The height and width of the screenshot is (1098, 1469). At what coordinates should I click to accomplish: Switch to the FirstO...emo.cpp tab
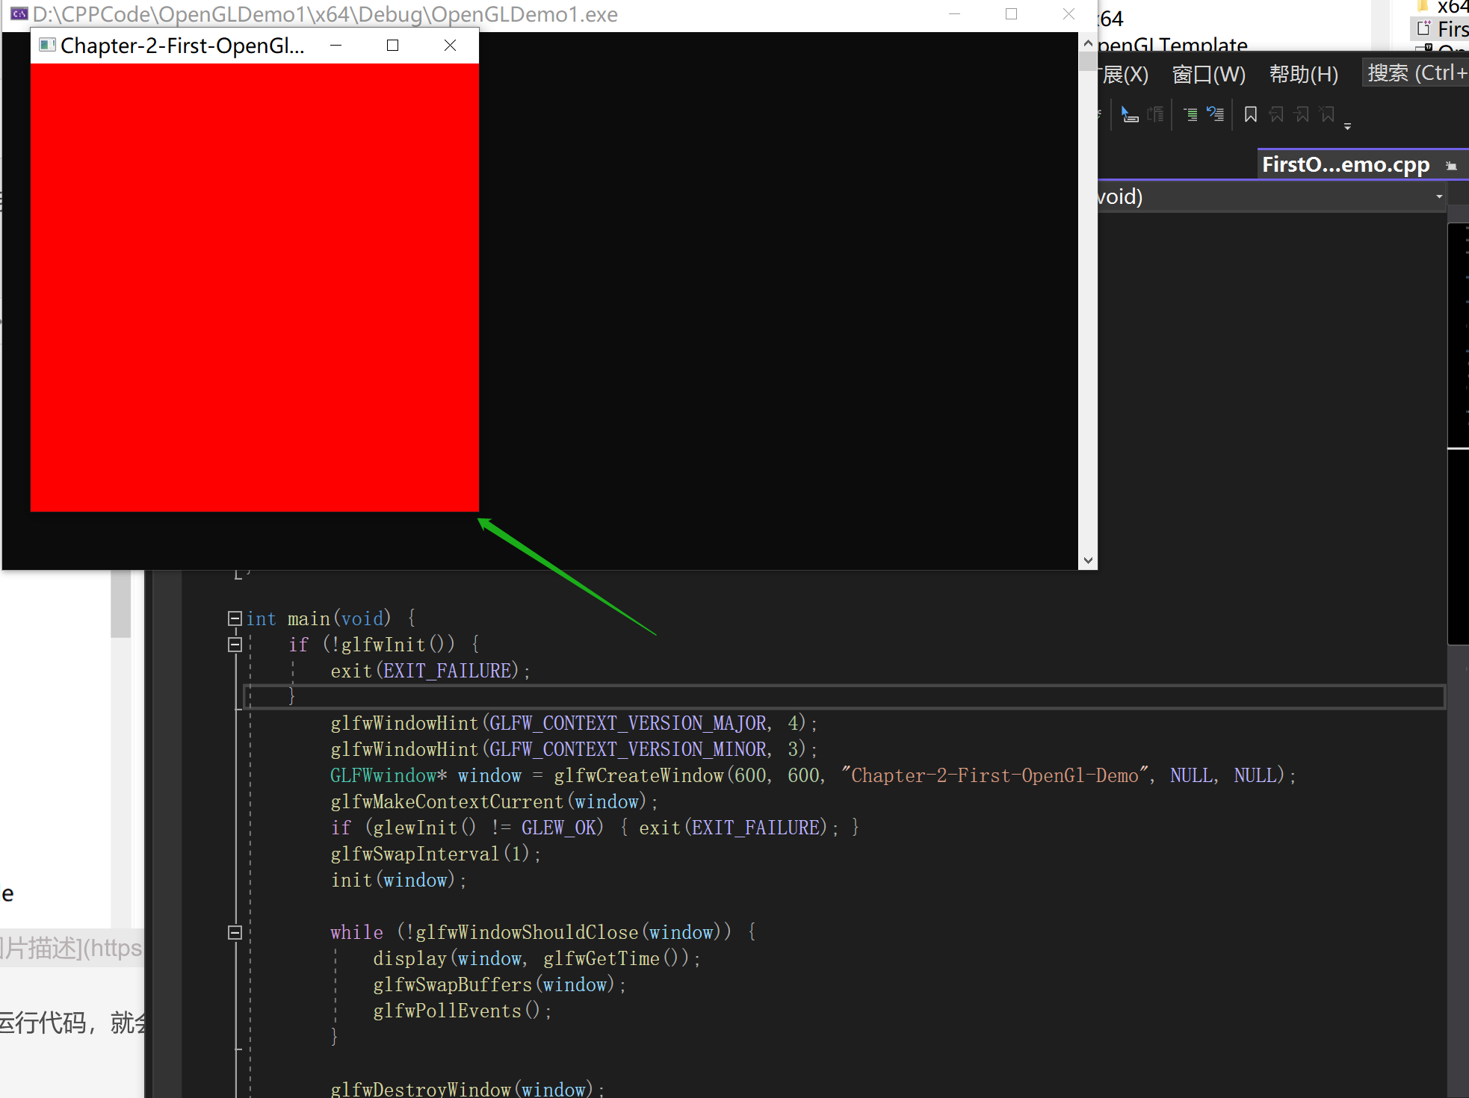(x=1345, y=164)
